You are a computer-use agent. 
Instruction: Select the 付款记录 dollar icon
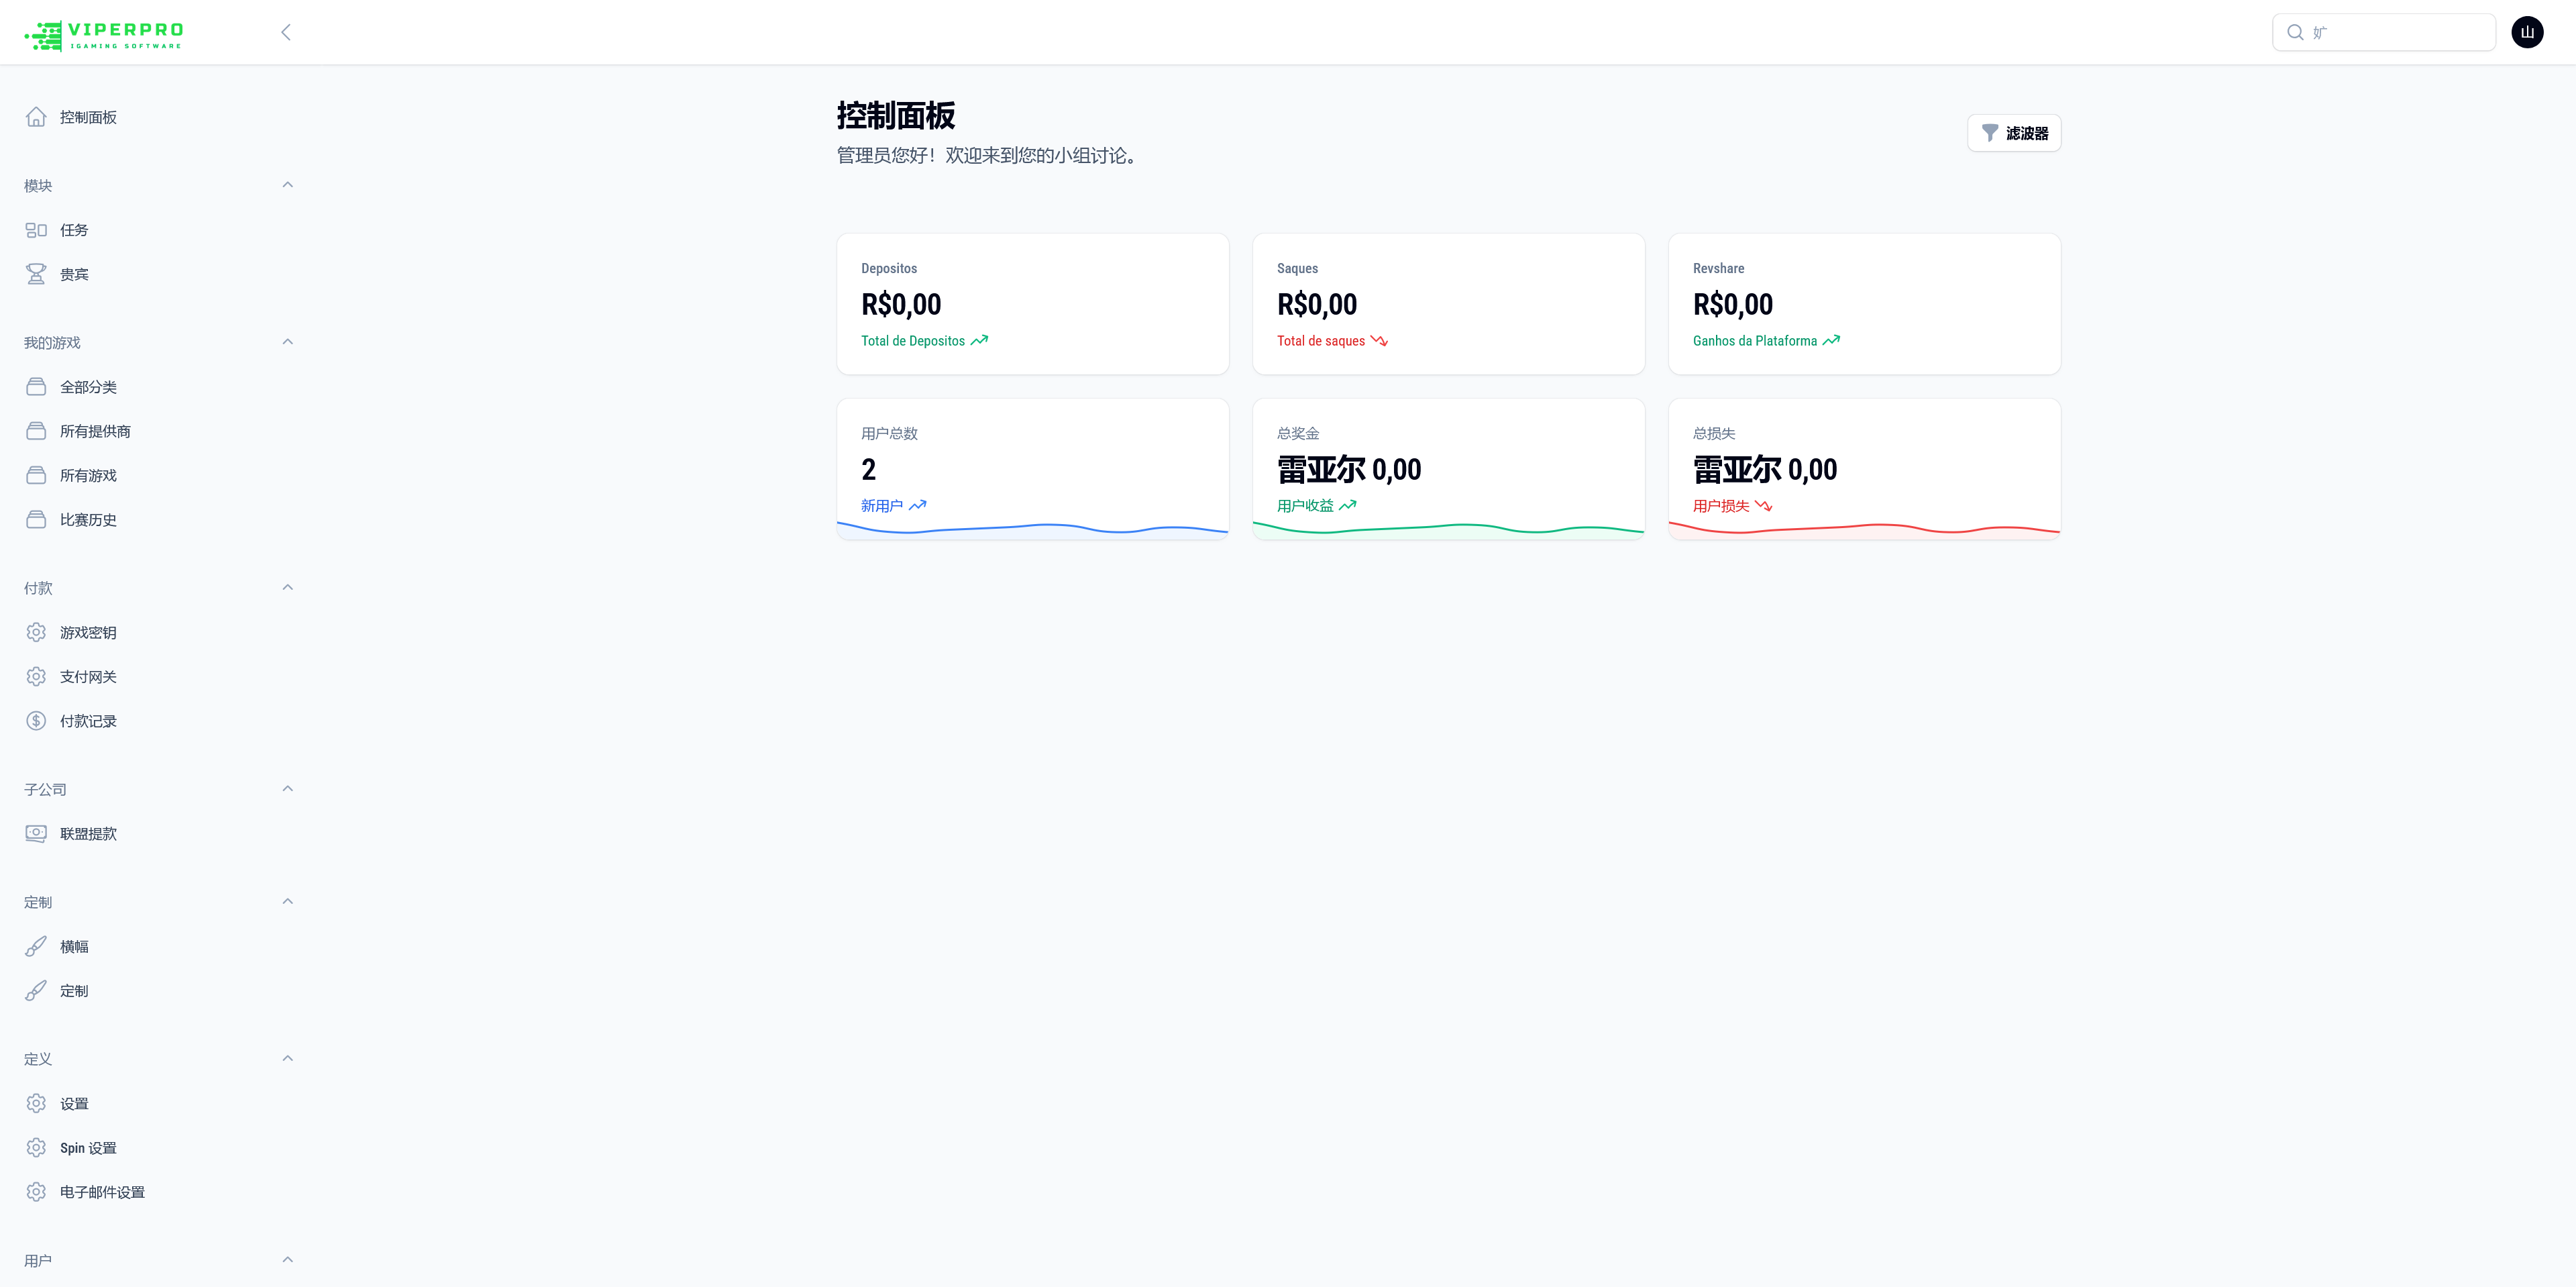36,720
